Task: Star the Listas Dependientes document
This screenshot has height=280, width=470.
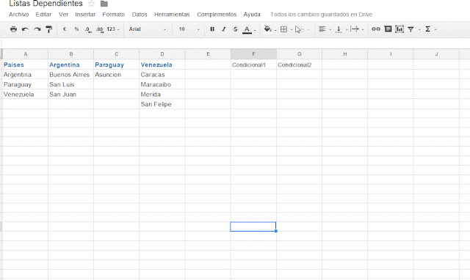Action: [x=91, y=4]
